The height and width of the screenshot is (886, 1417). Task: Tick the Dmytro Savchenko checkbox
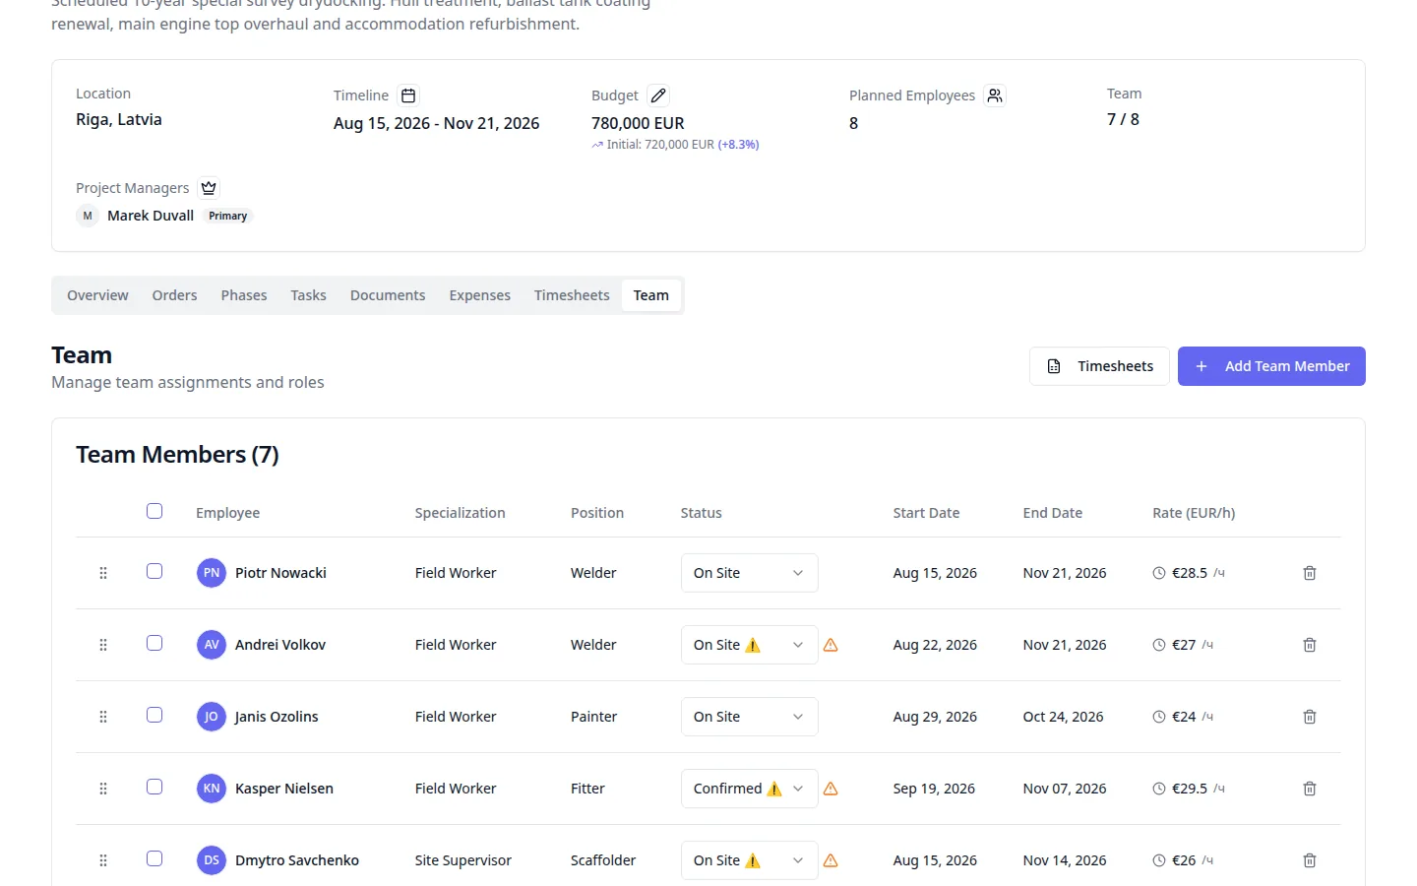pyautogui.click(x=154, y=858)
